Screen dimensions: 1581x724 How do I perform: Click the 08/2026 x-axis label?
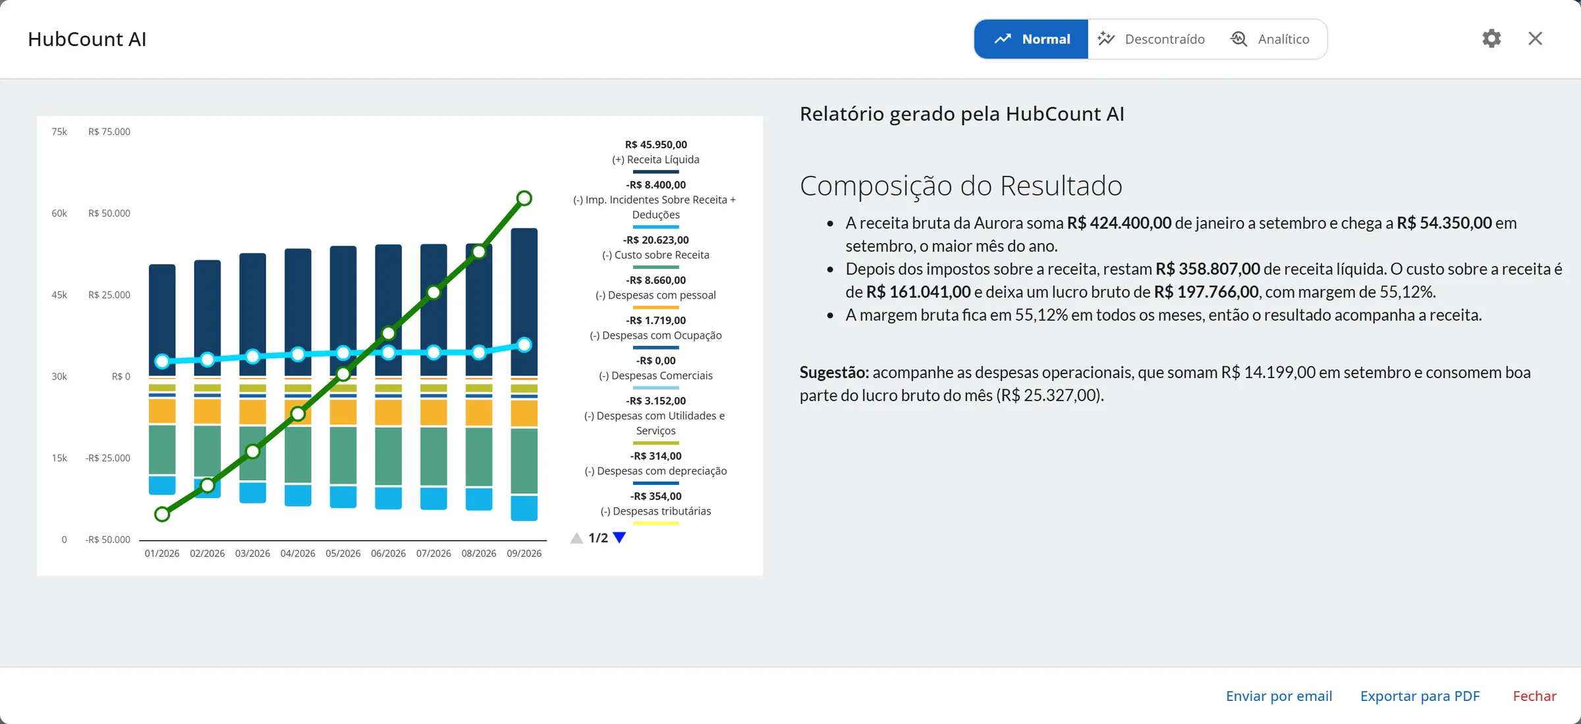[479, 553]
